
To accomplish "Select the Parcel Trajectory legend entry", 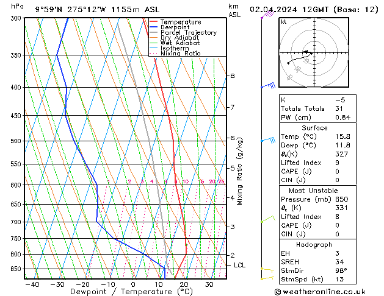I will [x=188, y=33].
